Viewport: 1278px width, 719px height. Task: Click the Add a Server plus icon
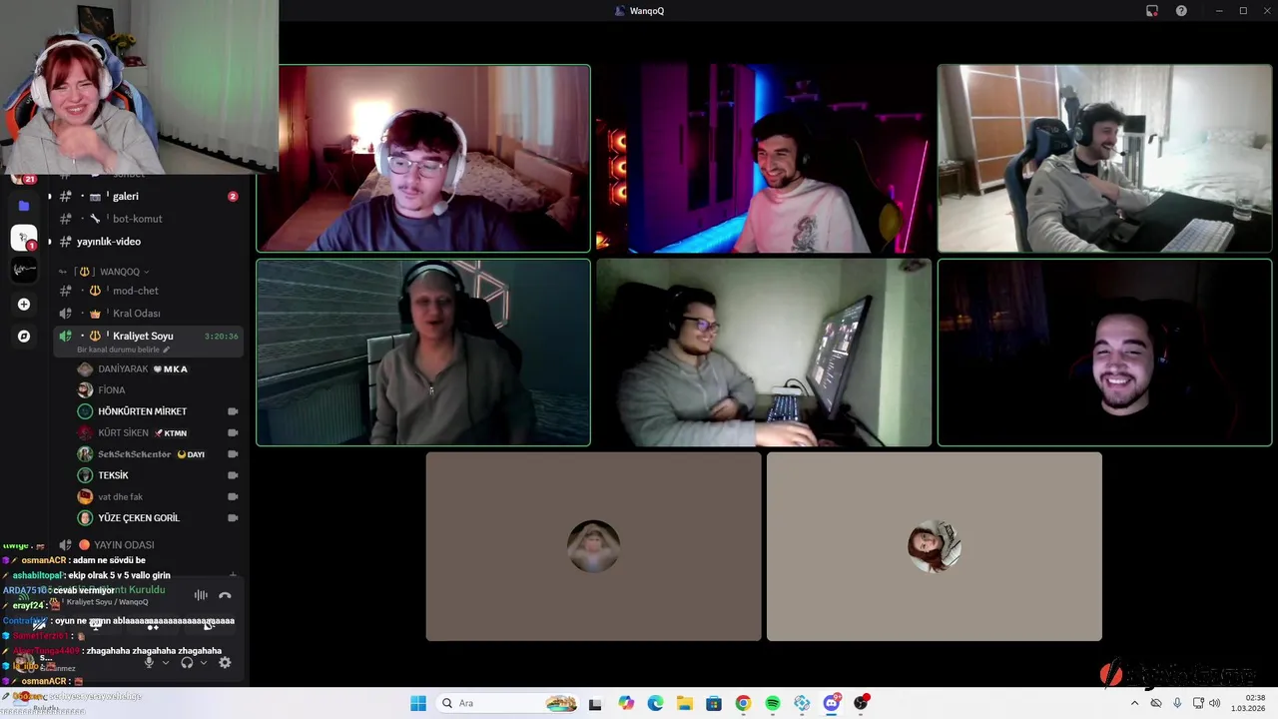24,305
